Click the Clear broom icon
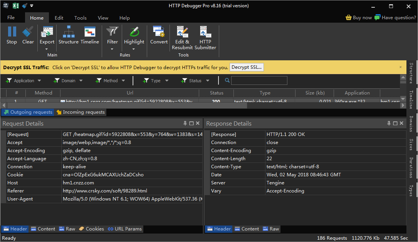 [28, 31]
